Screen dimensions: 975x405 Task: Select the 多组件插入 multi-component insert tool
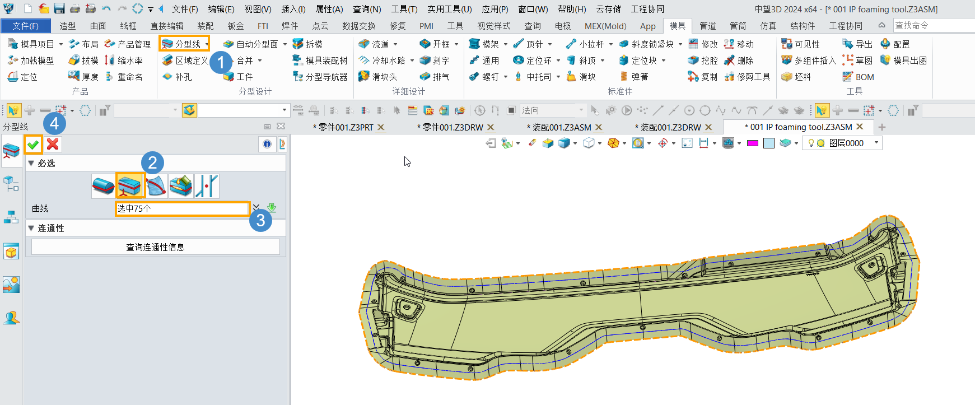(808, 60)
